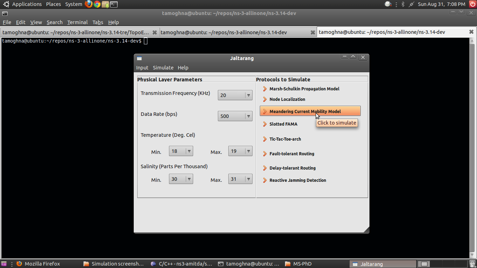This screenshot has width=477, height=268.
Task: Simulate Marsh-Schulkin Propagation Model
Action: [x=304, y=89]
